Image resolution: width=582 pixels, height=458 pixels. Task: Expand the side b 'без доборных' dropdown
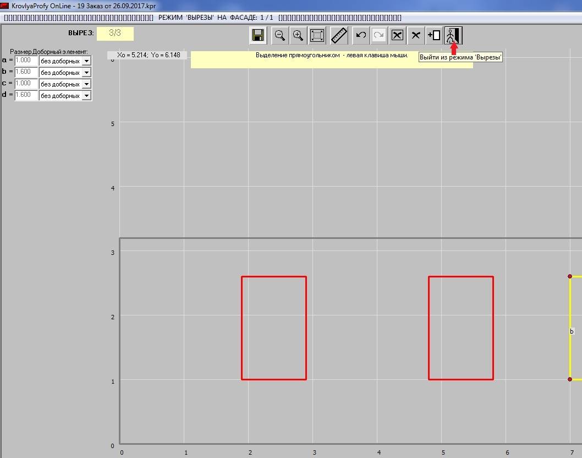(86, 73)
